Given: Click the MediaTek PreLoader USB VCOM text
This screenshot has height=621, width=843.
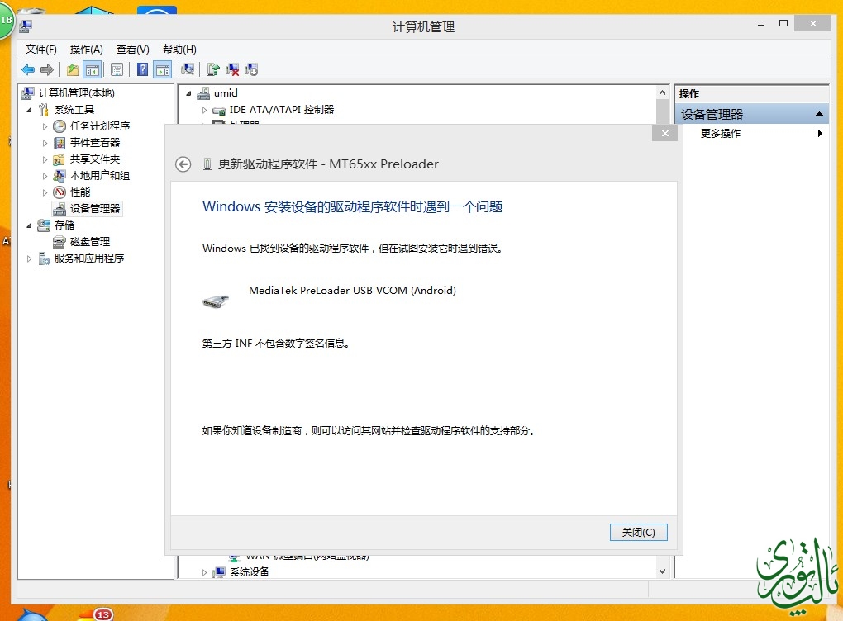Looking at the screenshot, I should tap(352, 290).
